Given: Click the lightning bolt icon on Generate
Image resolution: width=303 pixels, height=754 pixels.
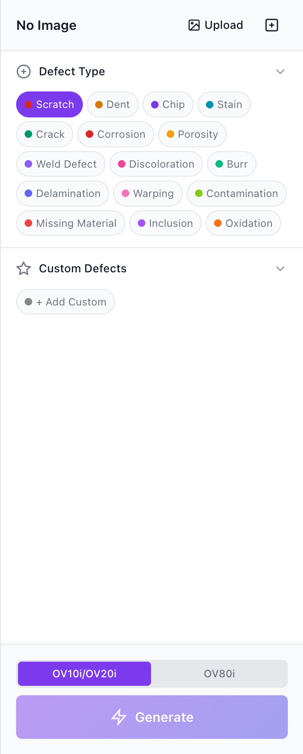Looking at the screenshot, I should click(x=119, y=717).
